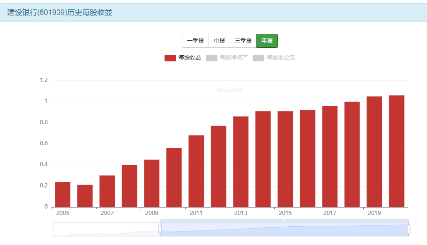Screen dimensions: 427x245
Task: Switch to the 一季报 tab
Action: pyautogui.click(x=195, y=41)
